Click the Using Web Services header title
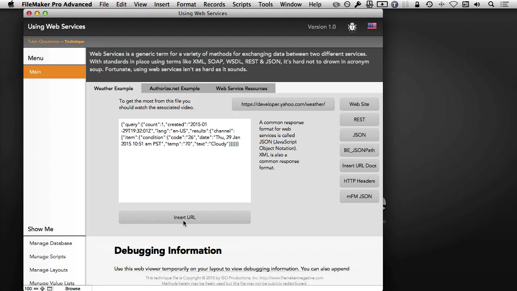517x291 pixels. click(57, 27)
